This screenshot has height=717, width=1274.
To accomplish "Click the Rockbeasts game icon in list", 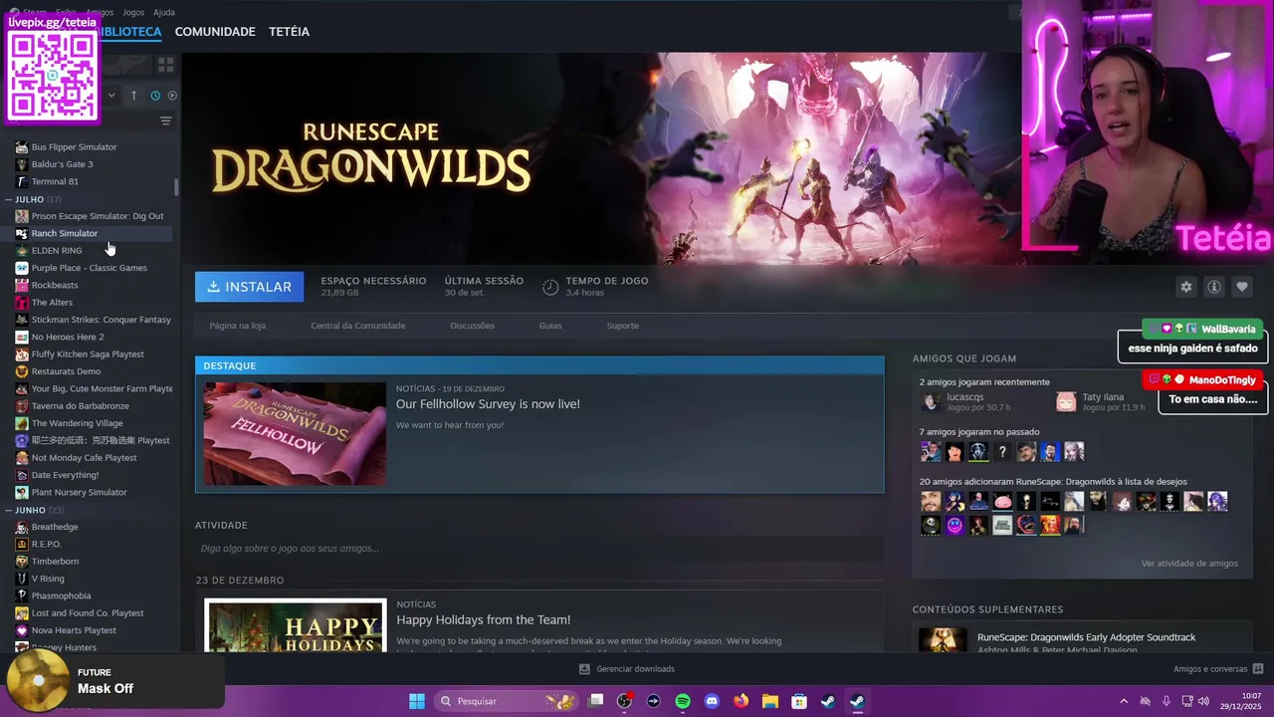I will pyautogui.click(x=21, y=285).
